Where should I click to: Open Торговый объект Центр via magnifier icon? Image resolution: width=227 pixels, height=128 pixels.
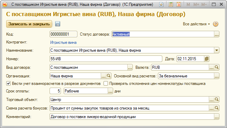tap(217, 99)
